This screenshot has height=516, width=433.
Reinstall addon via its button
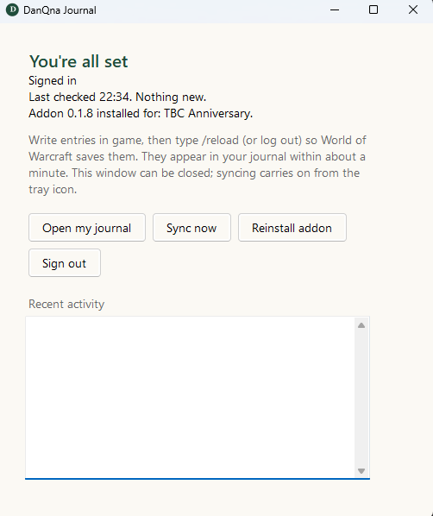pyautogui.click(x=292, y=228)
